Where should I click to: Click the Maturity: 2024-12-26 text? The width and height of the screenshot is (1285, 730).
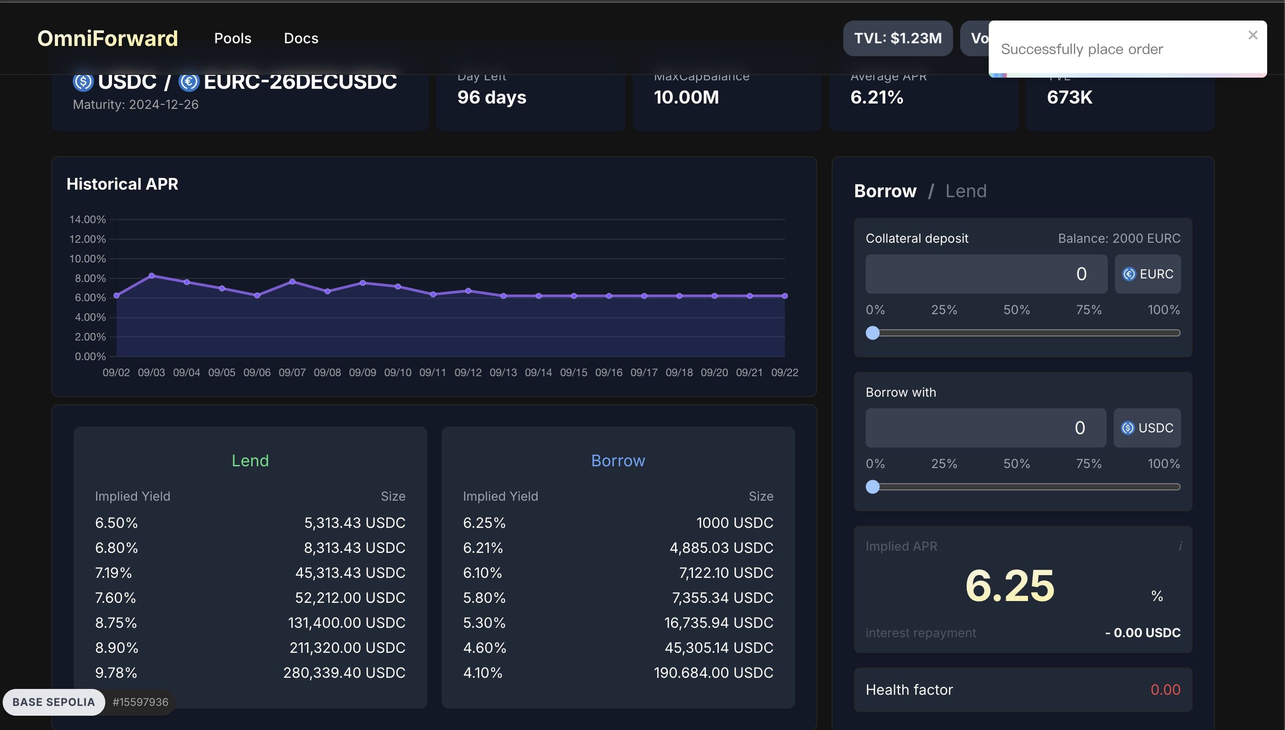[135, 104]
